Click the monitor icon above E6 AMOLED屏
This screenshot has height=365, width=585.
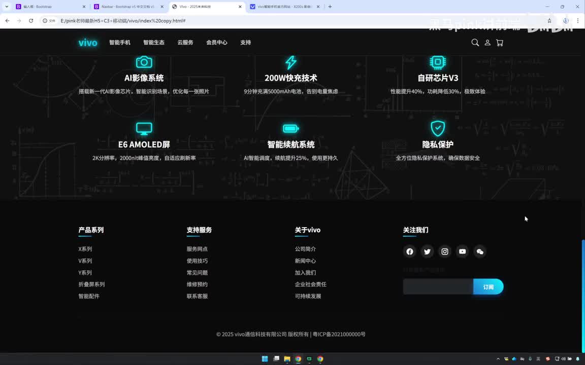click(x=144, y=128)
